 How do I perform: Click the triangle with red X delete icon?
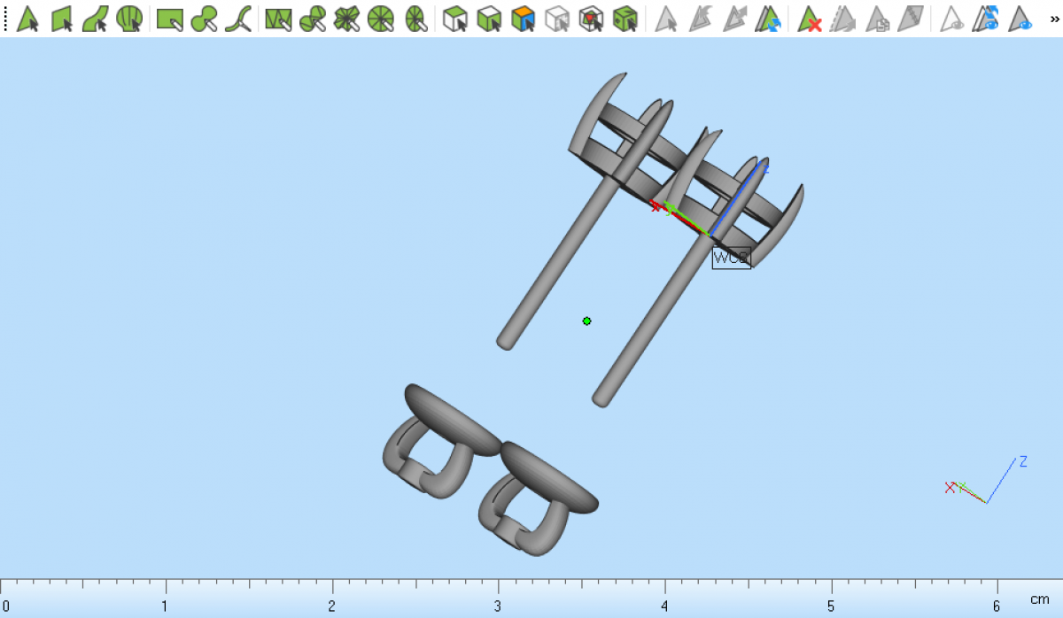click(810, 19)
